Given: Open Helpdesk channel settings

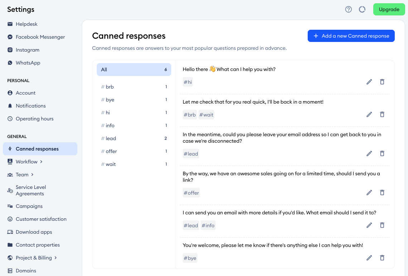Looking at the screenshot, I should pyautogui.click(x=27, y=24).
